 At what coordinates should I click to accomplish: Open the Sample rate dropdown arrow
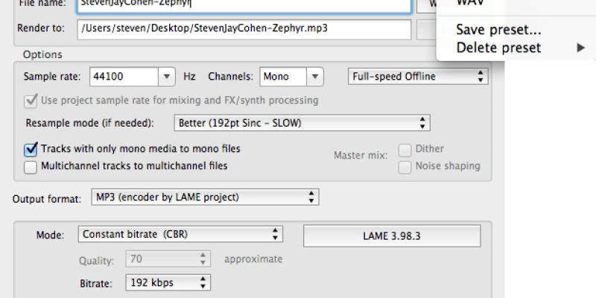click(x=167, y=76)
